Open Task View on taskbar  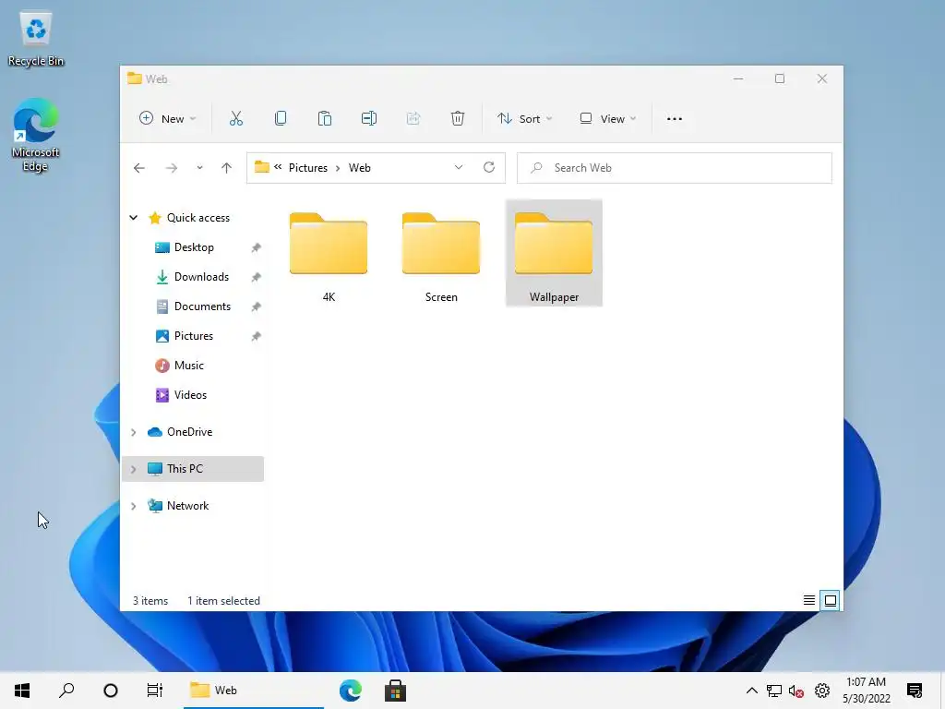click(x=155, y=691)
